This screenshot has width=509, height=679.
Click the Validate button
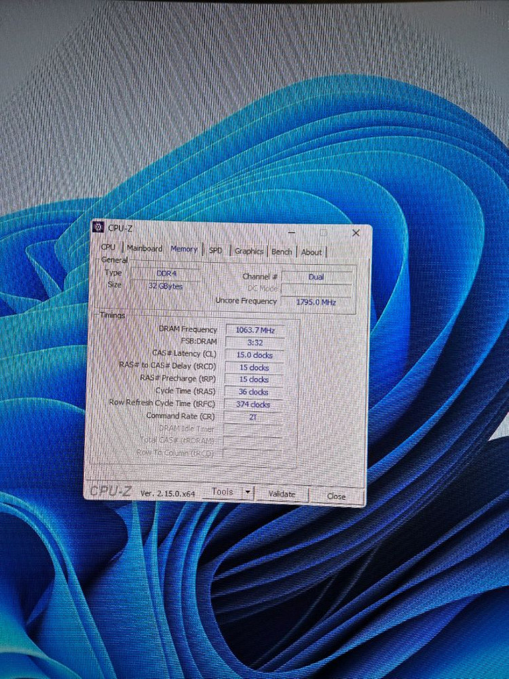[x=282, y=494]
